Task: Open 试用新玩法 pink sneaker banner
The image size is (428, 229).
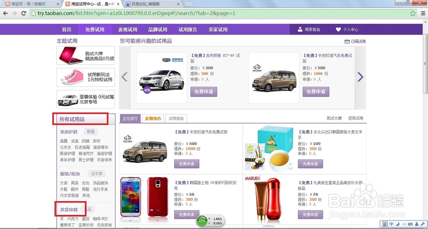Action: click(x=86, y=77)
